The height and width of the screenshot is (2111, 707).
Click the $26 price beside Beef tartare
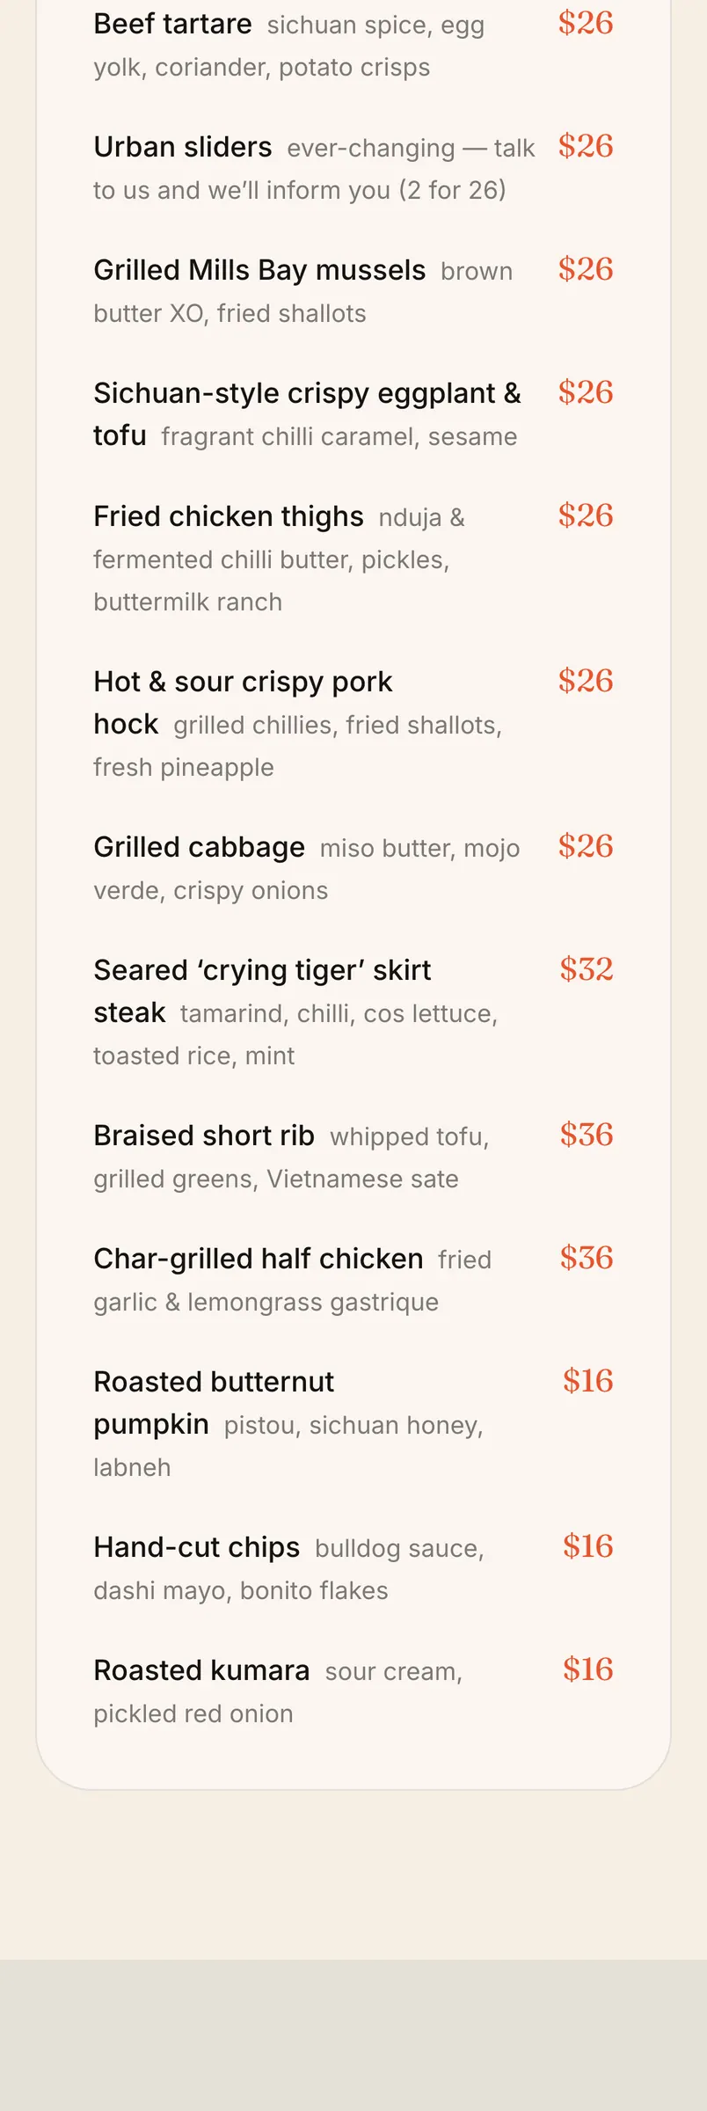(x=586, y=23)
